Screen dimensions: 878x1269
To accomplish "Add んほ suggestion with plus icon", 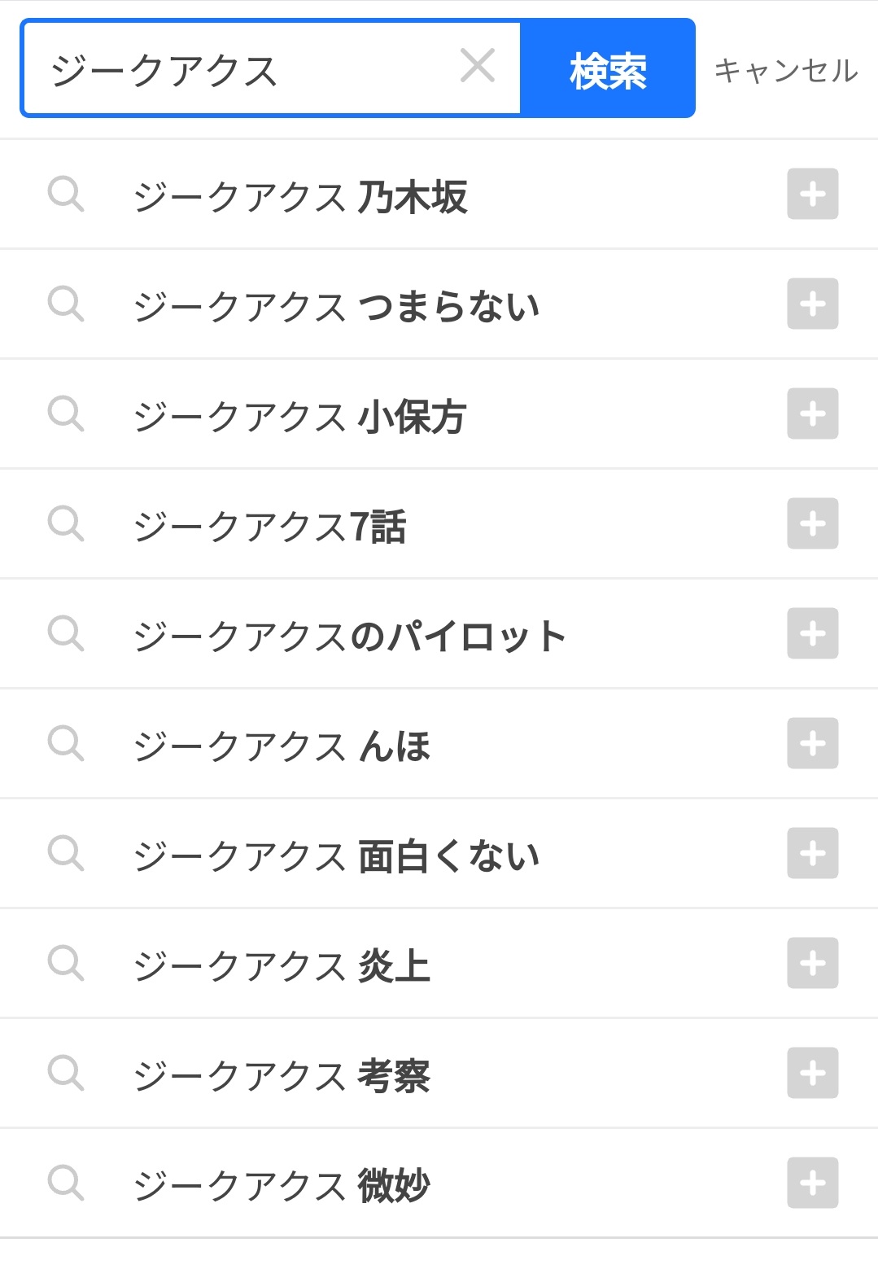I will (x=812, y=743).
